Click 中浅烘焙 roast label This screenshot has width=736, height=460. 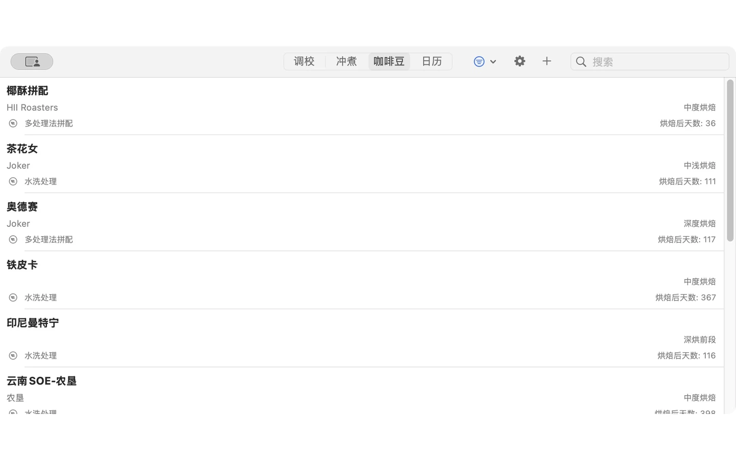pyautogui.click(x=700, y=166)
